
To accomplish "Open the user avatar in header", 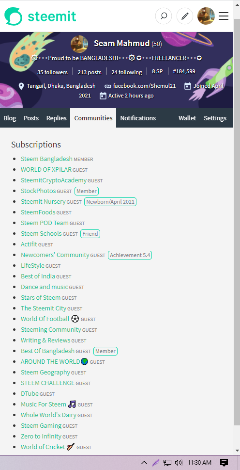I will coord(206,16).
